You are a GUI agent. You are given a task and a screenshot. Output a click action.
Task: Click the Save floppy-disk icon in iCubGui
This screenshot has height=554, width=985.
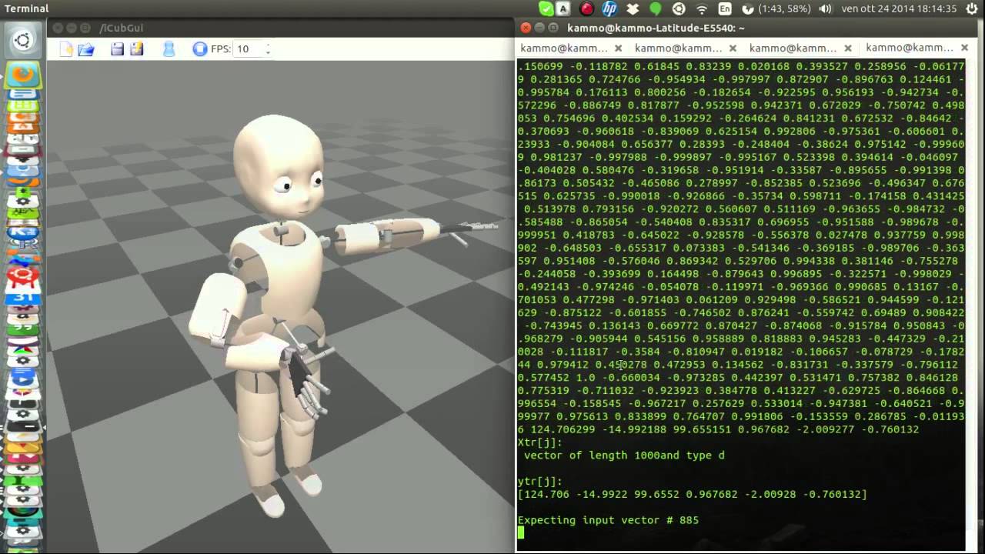(117, 49)
